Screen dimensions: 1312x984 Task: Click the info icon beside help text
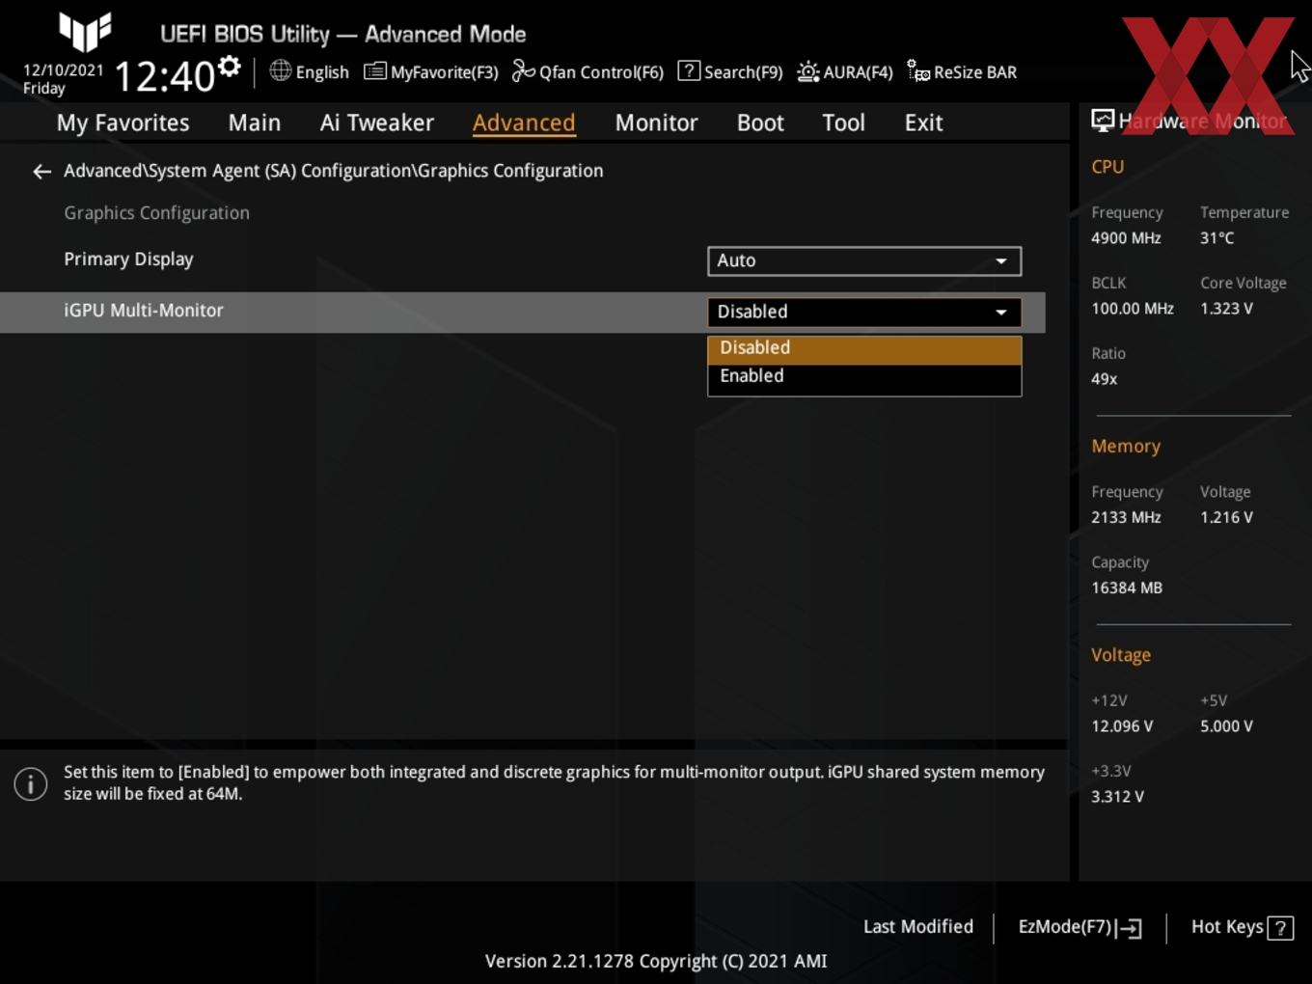(x=31, y=783)
